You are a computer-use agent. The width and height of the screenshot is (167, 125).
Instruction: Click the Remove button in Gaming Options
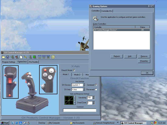pos(144,56)
